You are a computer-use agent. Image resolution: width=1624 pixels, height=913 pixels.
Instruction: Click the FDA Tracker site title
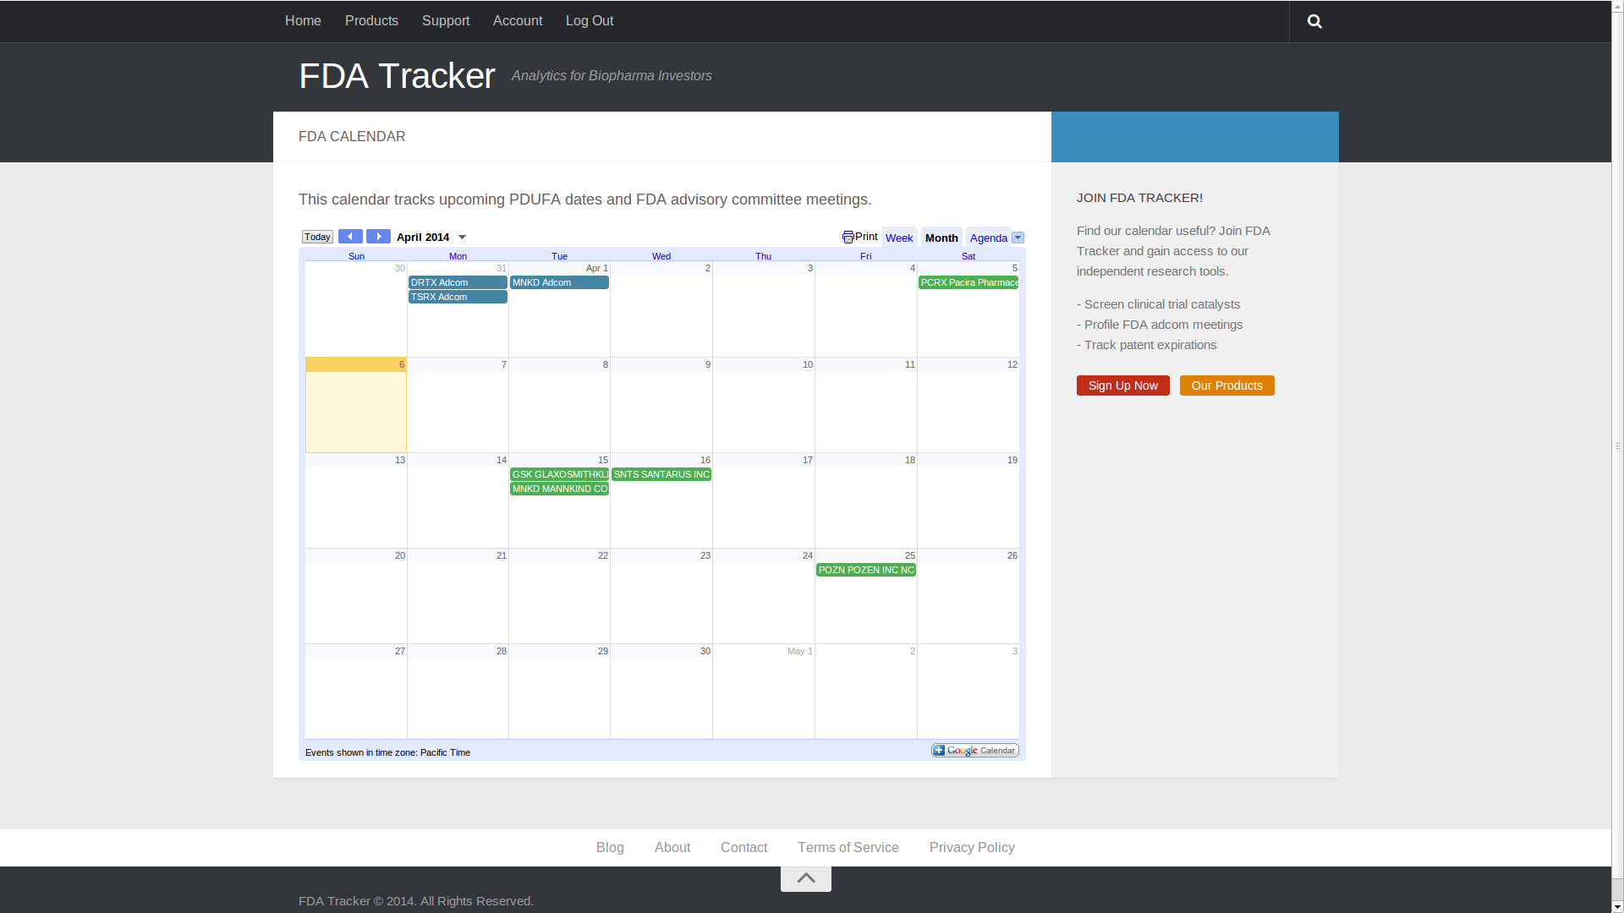tap(397, 76)
